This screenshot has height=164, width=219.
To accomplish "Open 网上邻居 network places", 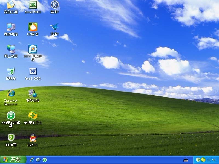I will click(x=10, y=51).
